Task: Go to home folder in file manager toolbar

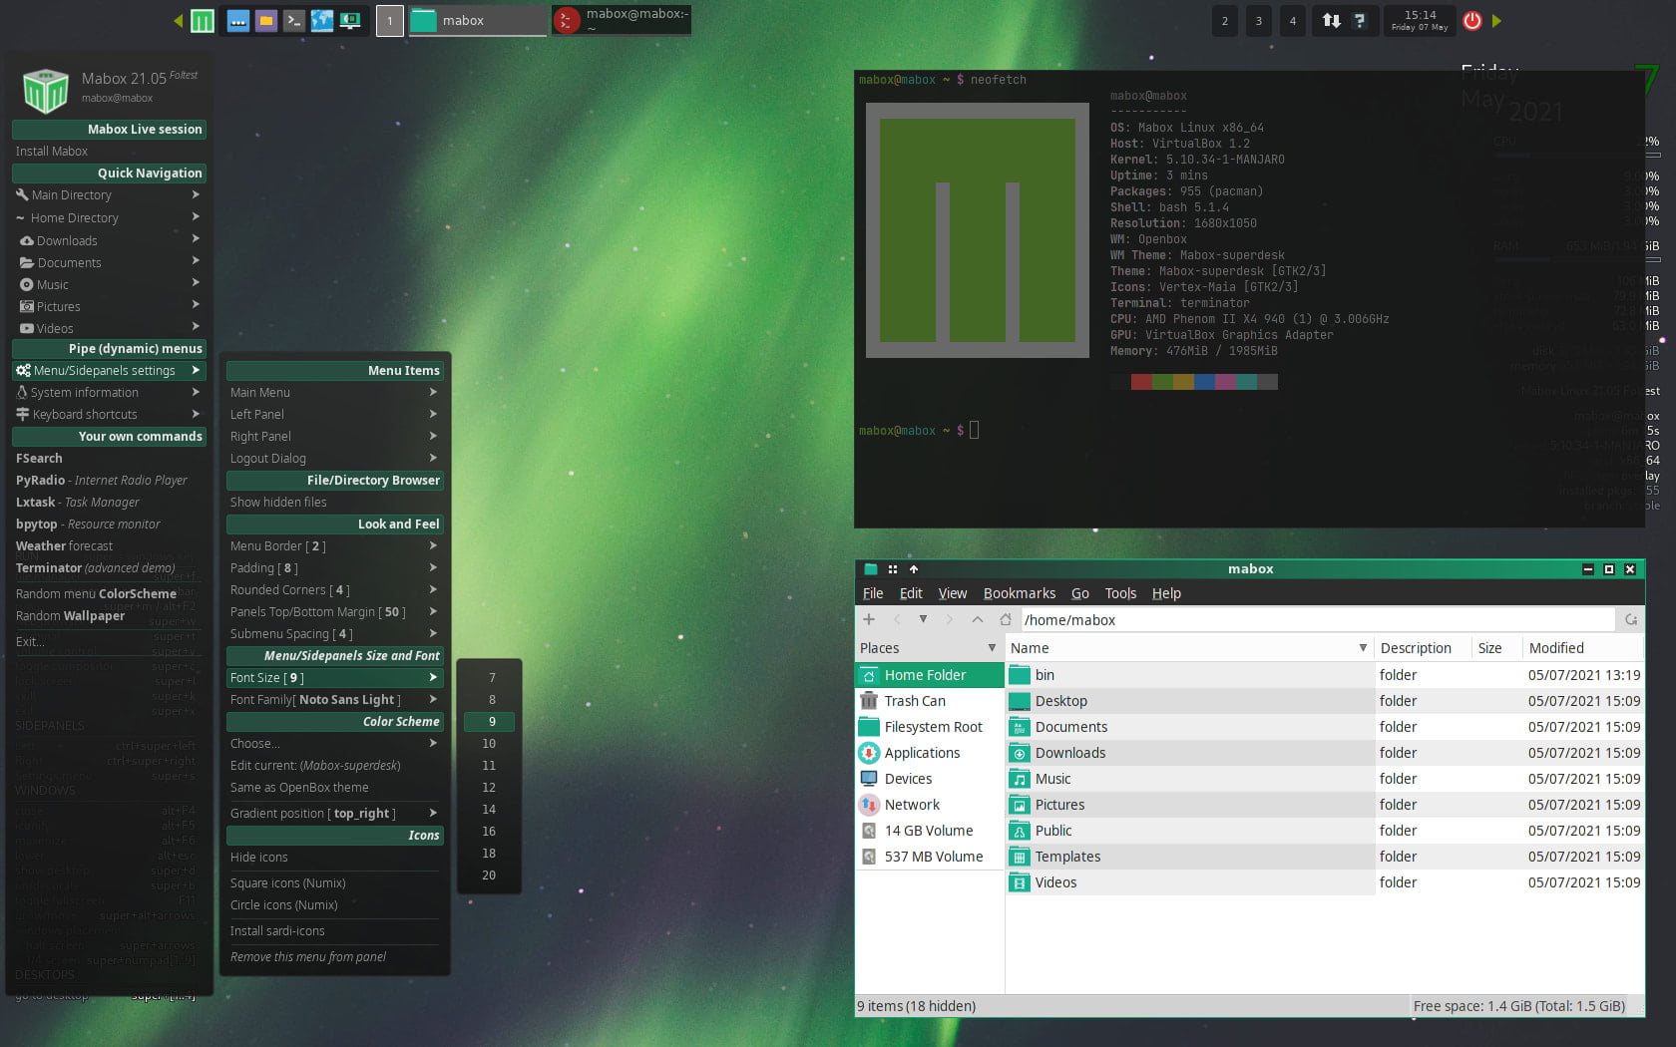Action: (x=1006, y=619)
